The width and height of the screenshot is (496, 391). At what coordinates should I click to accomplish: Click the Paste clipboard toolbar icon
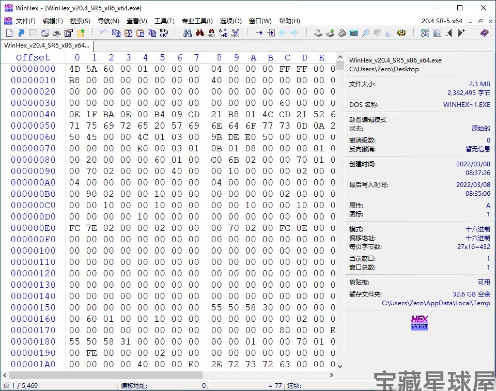(x=140, y=33)
